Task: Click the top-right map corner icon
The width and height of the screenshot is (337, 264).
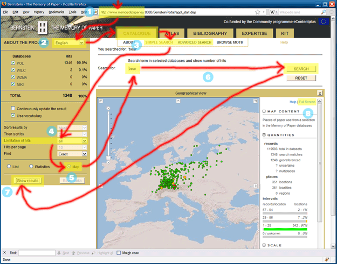Action: pyautogui.click(x=255, y=101)
